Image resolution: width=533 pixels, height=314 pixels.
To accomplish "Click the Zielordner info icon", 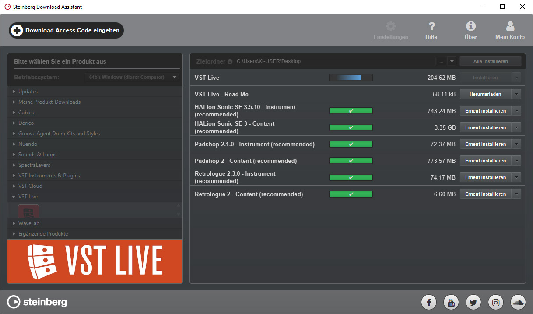I will (230, 62).
